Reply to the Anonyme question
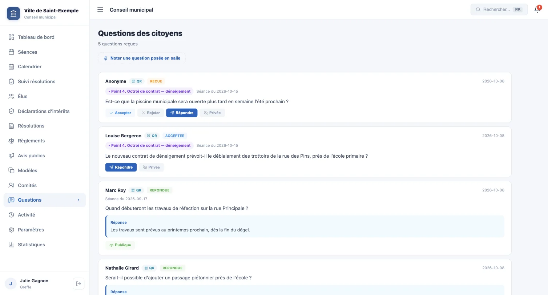This screenshot has height=295, width=548. click(182, 113)
